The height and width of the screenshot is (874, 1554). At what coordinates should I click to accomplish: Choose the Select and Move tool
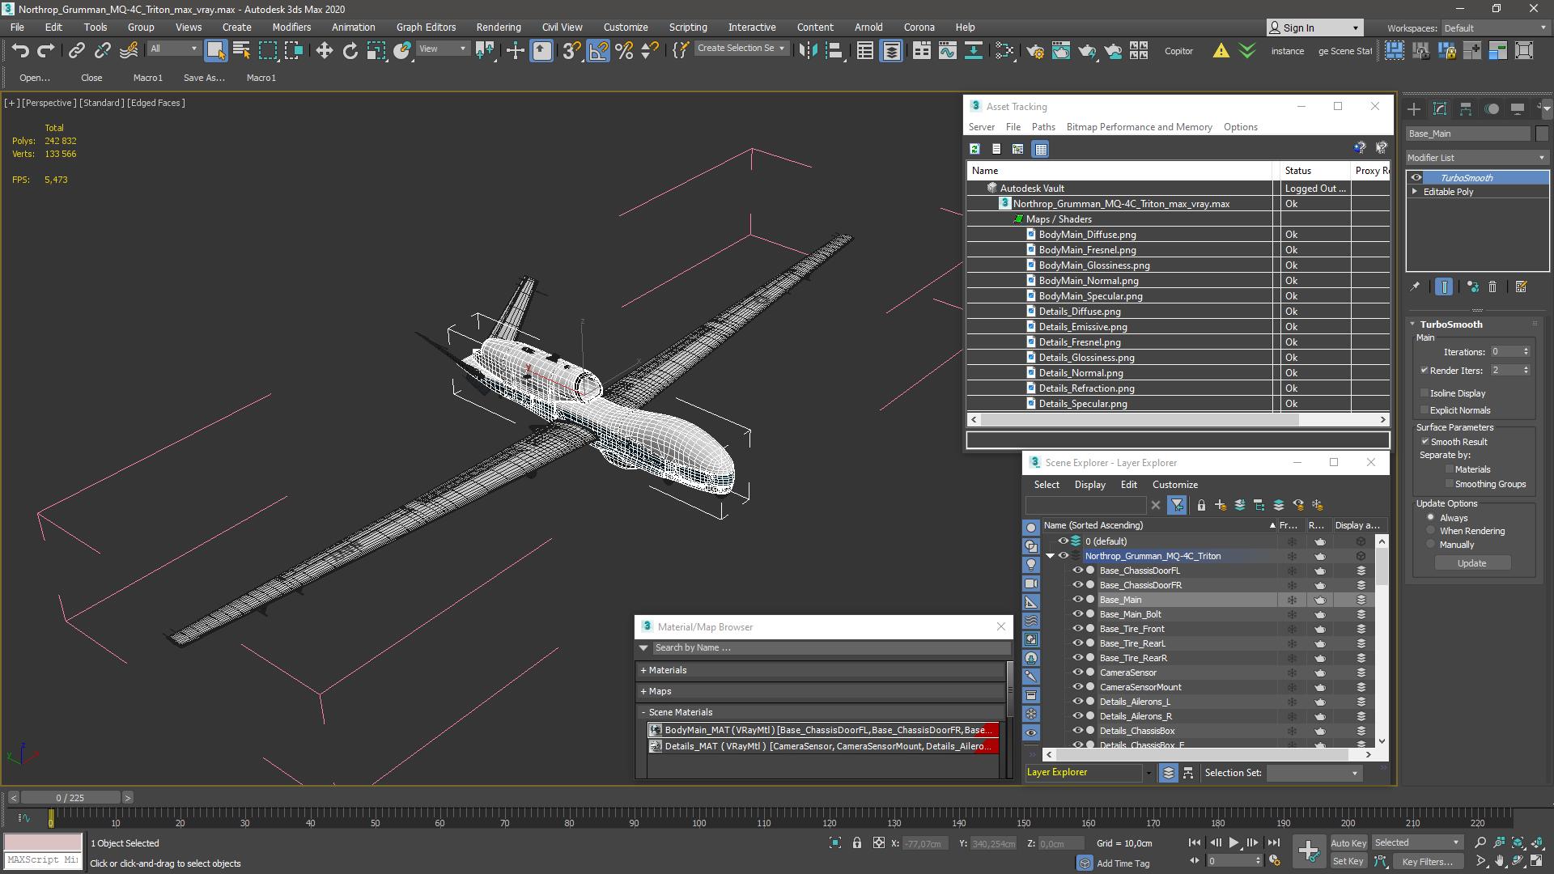(325, 51)
